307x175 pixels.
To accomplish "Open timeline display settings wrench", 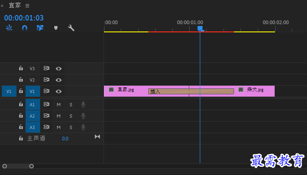I will [71, 28].
